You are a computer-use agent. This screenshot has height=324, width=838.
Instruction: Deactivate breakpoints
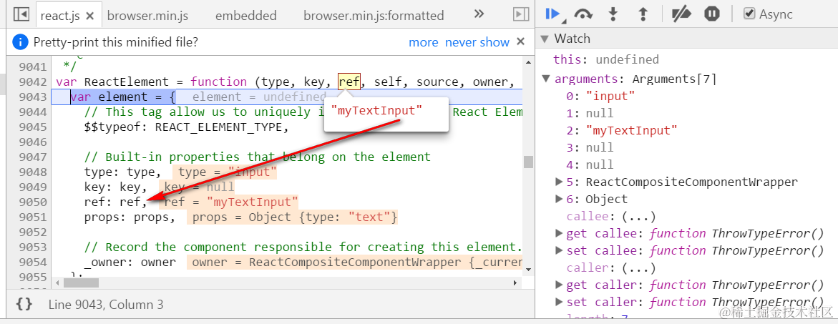(681, 14)
